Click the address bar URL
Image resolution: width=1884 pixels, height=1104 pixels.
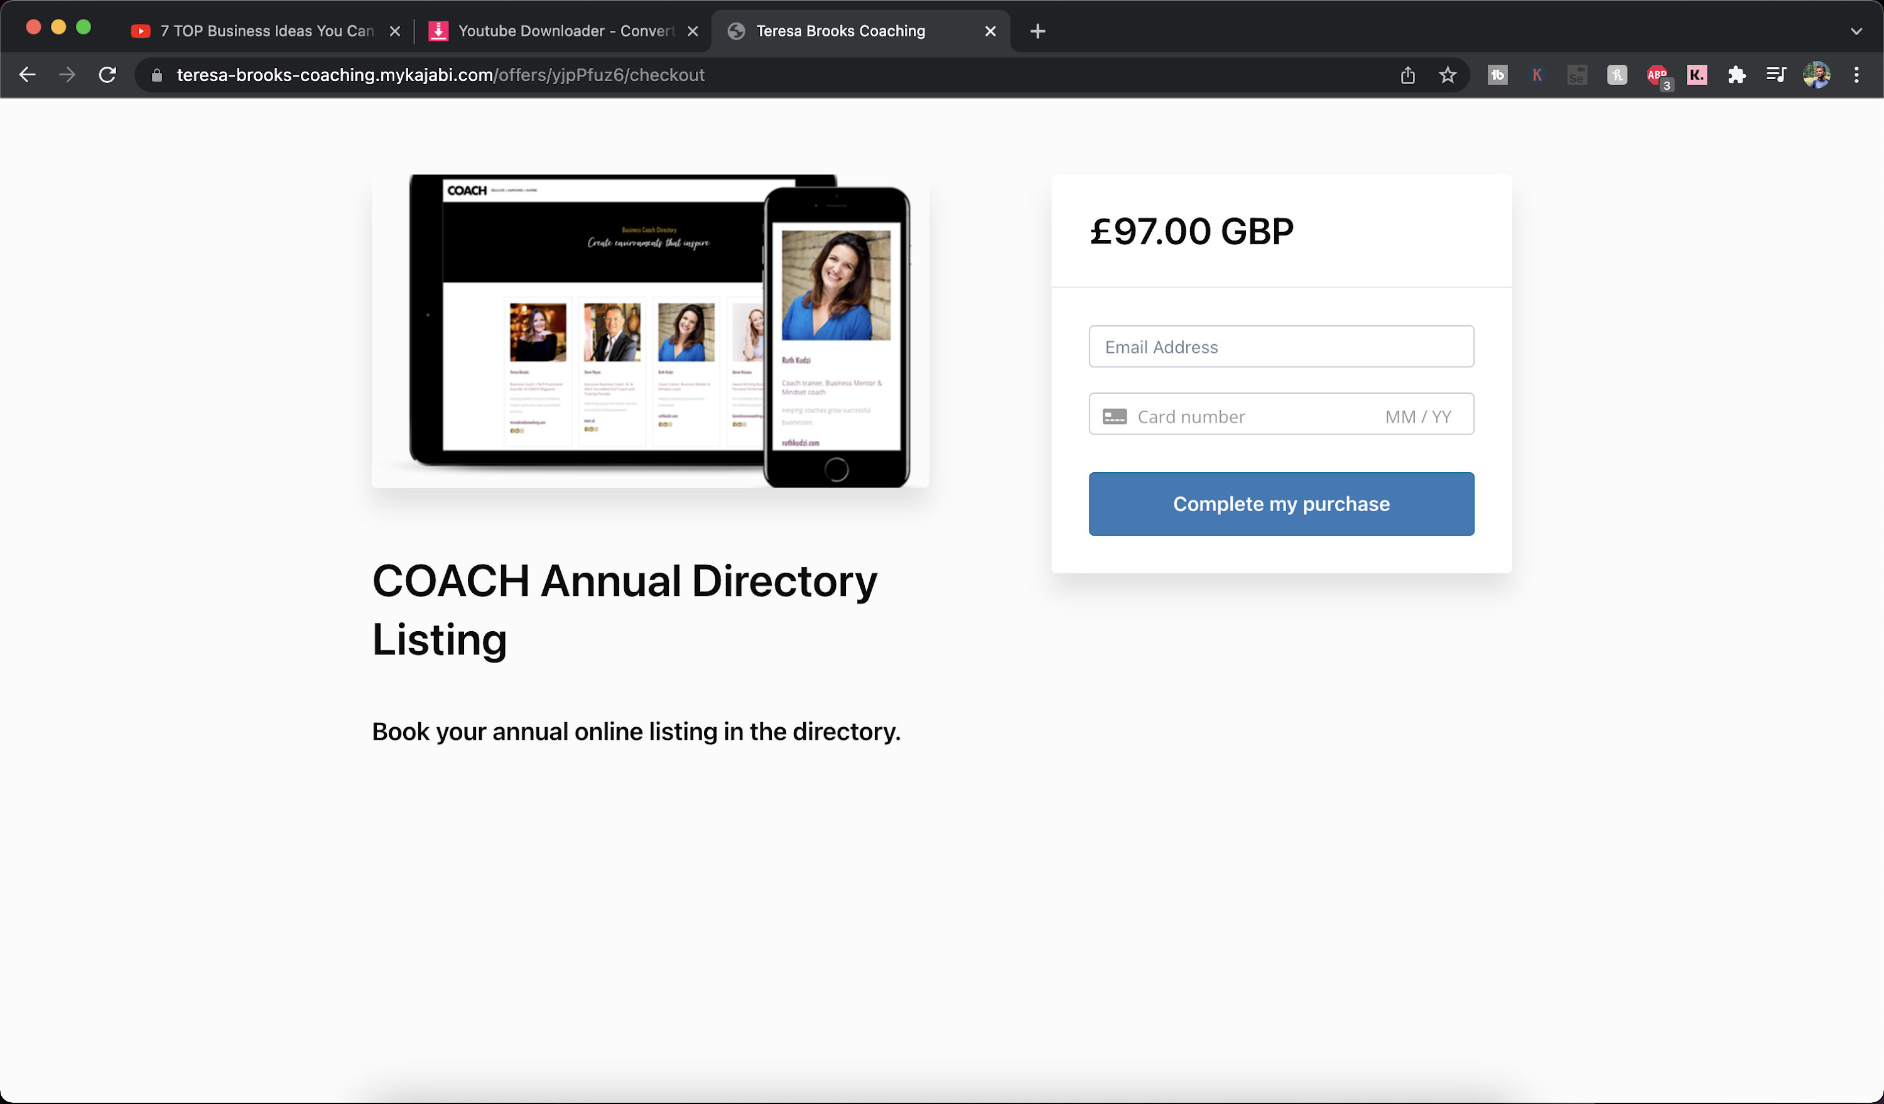point(440,75)
